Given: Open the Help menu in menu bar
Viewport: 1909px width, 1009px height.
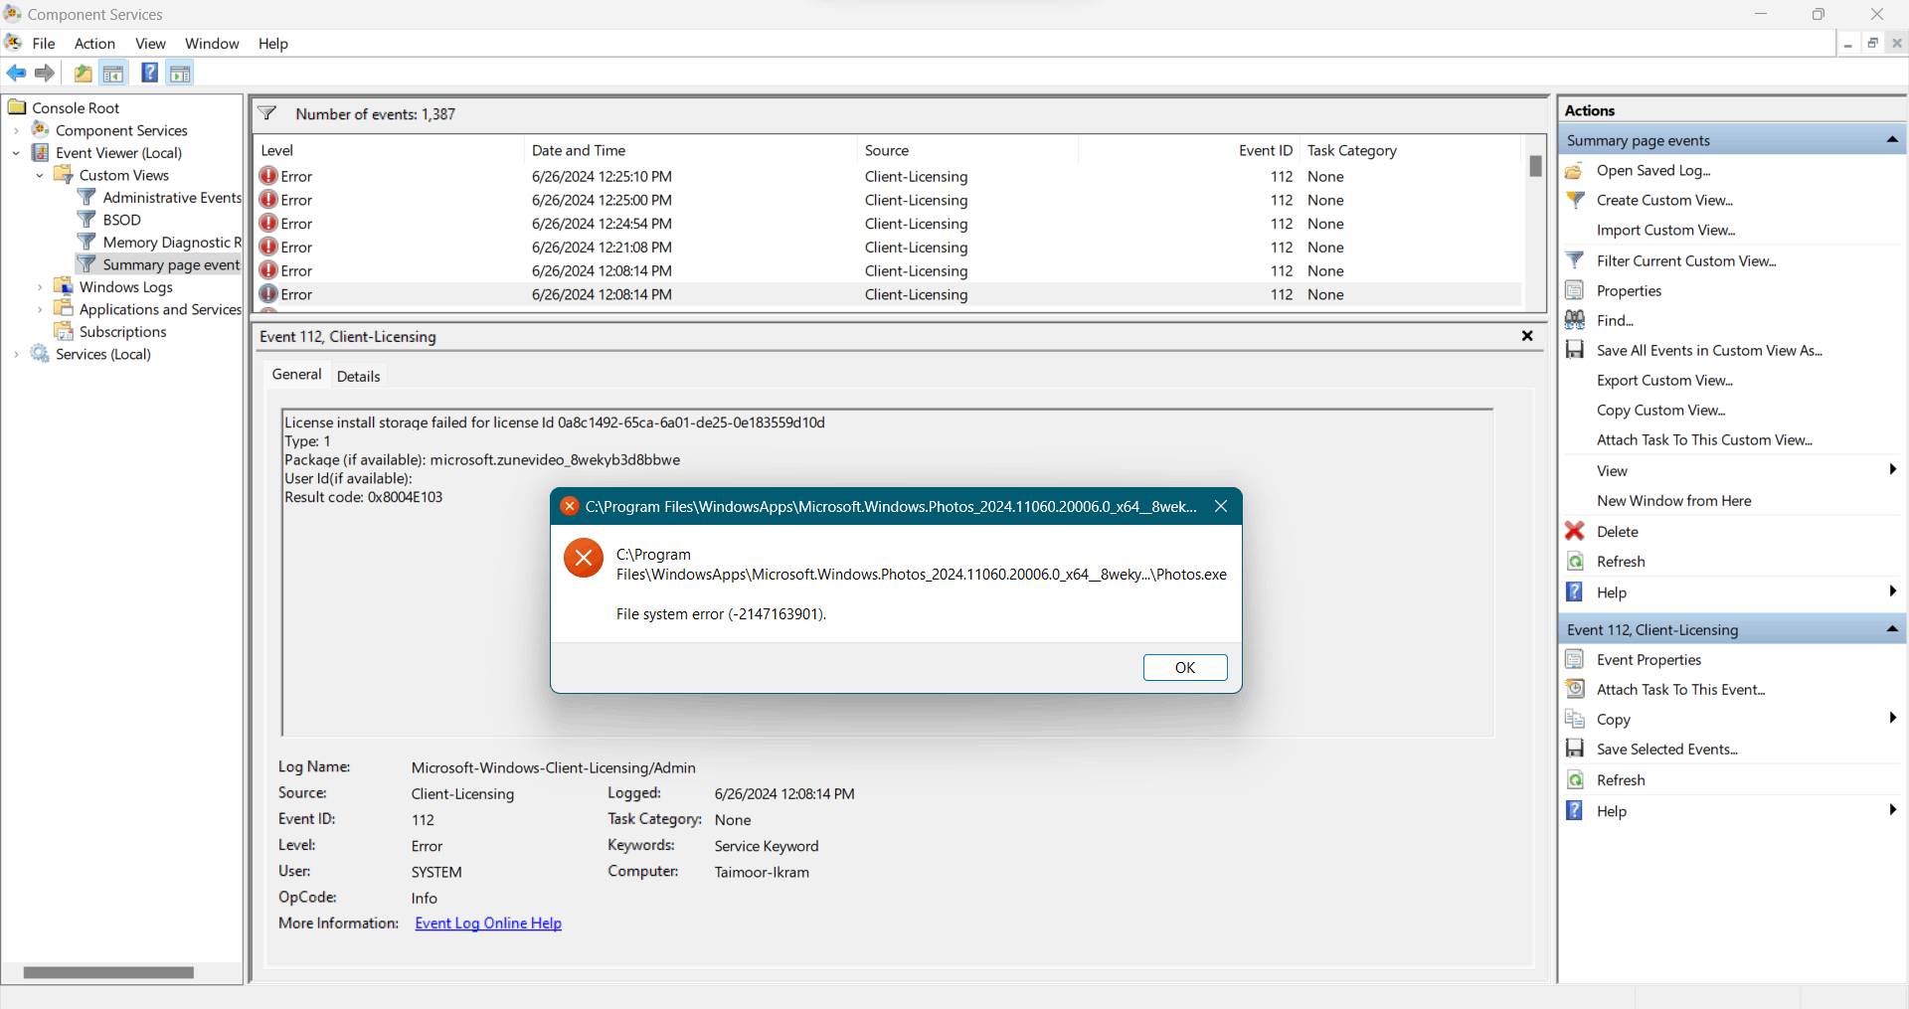Looking at the screenshot, I should tap(272, 43).
